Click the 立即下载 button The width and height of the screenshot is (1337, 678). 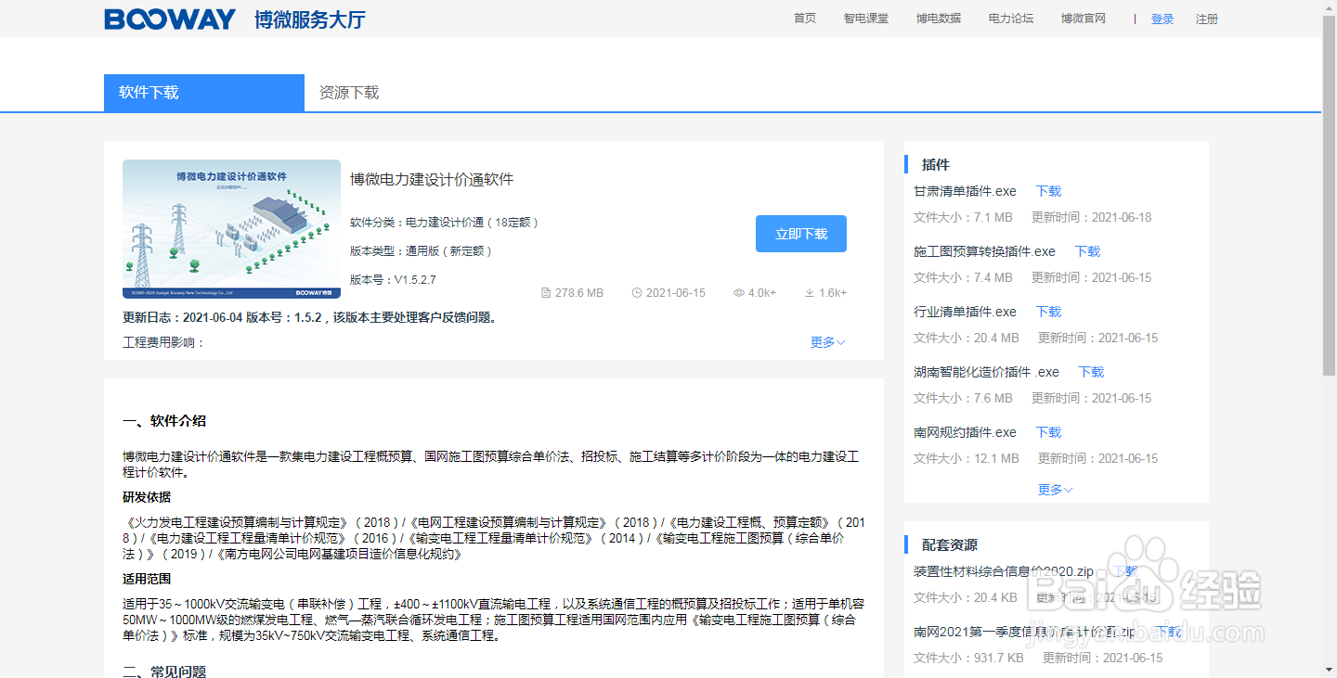(801, 234)
